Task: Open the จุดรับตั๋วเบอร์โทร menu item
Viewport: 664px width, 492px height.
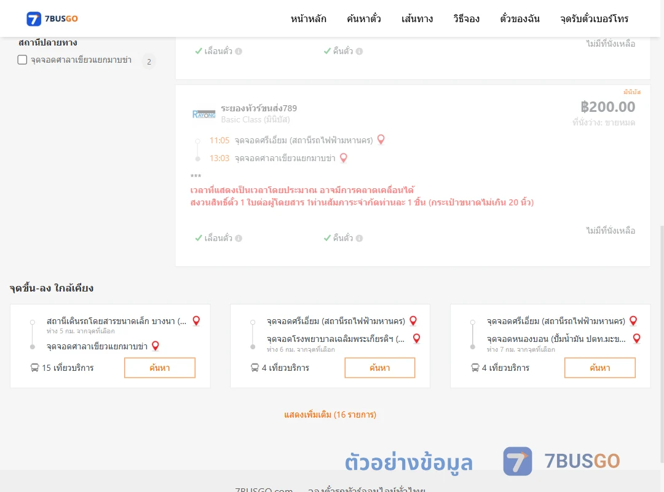Action: 594,18
